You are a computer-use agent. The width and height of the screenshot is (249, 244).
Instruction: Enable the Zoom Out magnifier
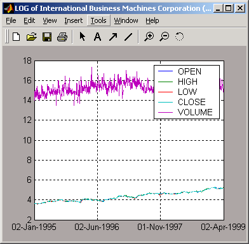165,36
